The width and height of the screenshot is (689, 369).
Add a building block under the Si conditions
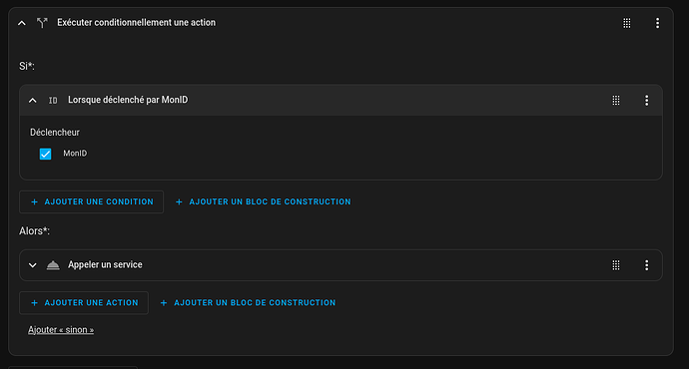pyautogui.click(x=263, y=201)
